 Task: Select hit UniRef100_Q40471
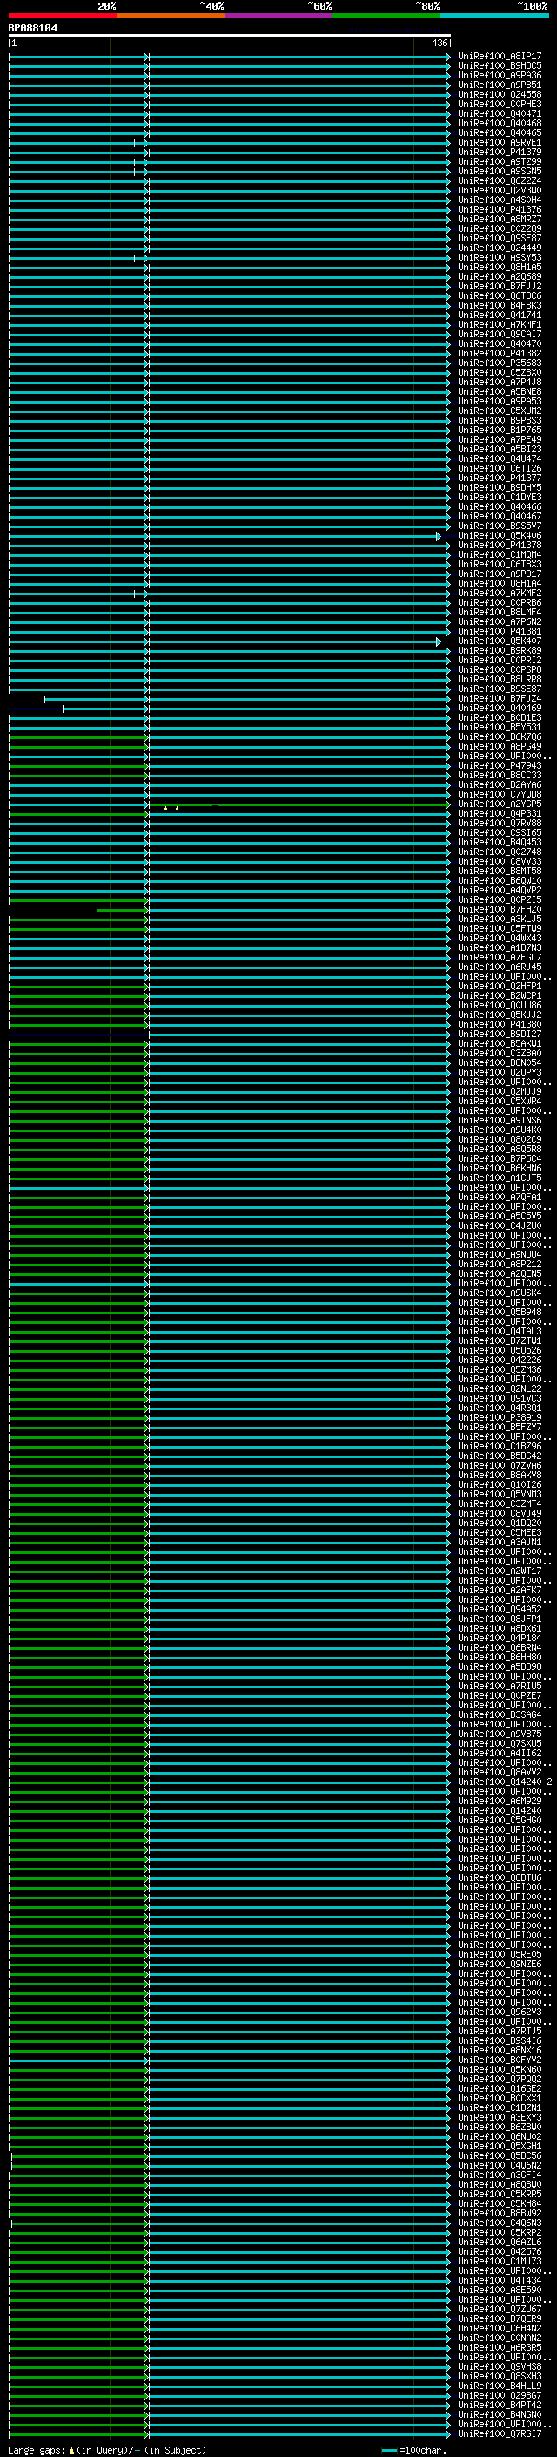tap(499, 113)
